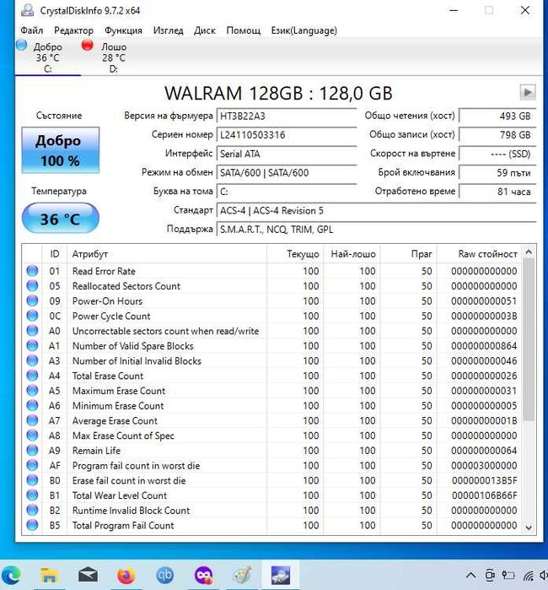This screenshot has width=548, height=590.
Task: Open the Изглед menu
Action: tap(168, 30)
